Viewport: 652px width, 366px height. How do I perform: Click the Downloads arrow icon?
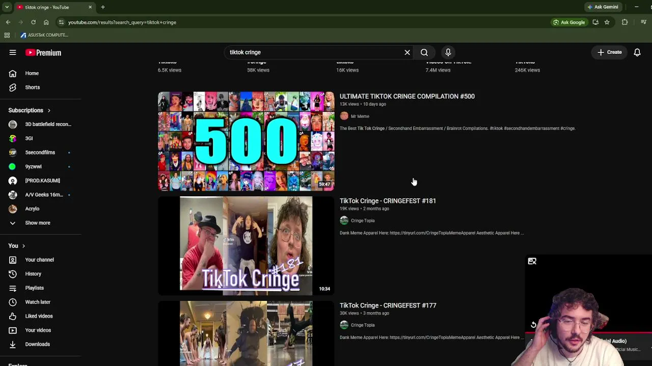click(x=13, y=344)
